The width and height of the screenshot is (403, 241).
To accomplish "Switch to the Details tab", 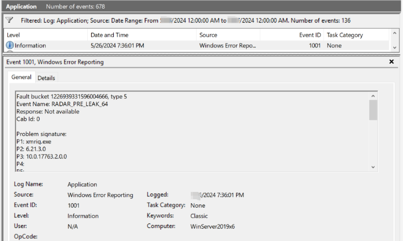I will point(46,78).
